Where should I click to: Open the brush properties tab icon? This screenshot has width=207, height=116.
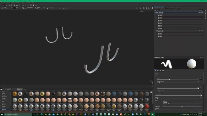click(x=155, y=71)
